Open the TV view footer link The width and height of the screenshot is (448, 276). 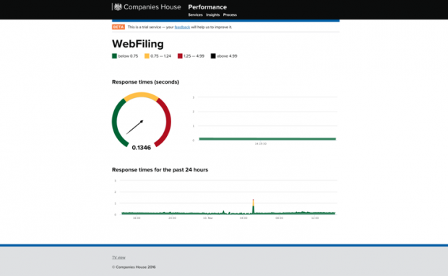click(119, 257)
